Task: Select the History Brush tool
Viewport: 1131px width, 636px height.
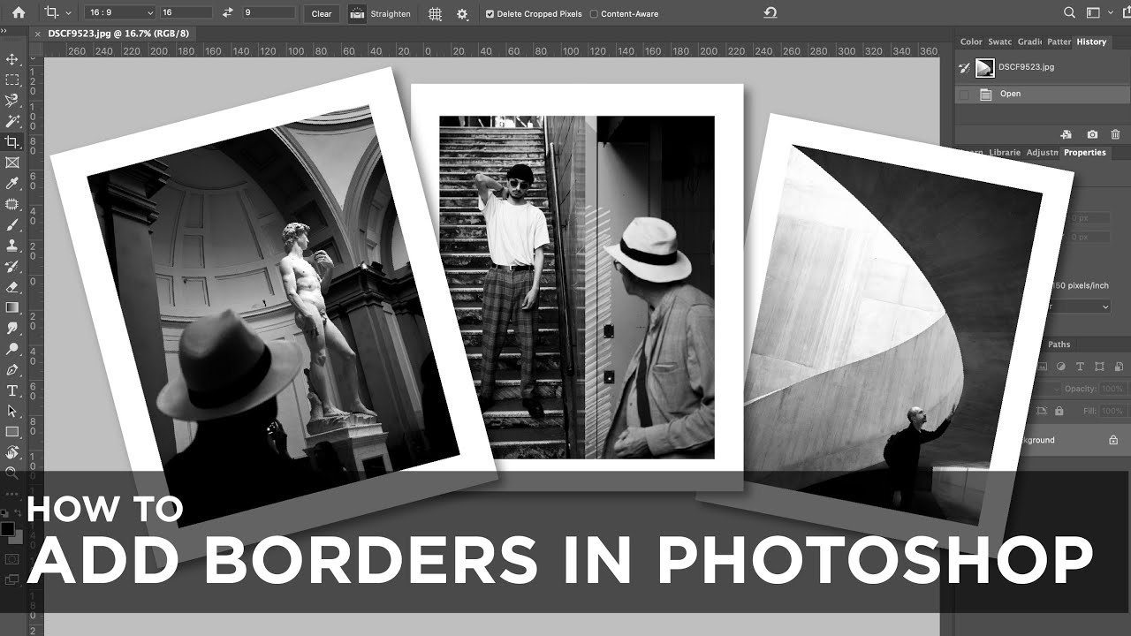Action: pyautogui.click(x=12, y=266)
